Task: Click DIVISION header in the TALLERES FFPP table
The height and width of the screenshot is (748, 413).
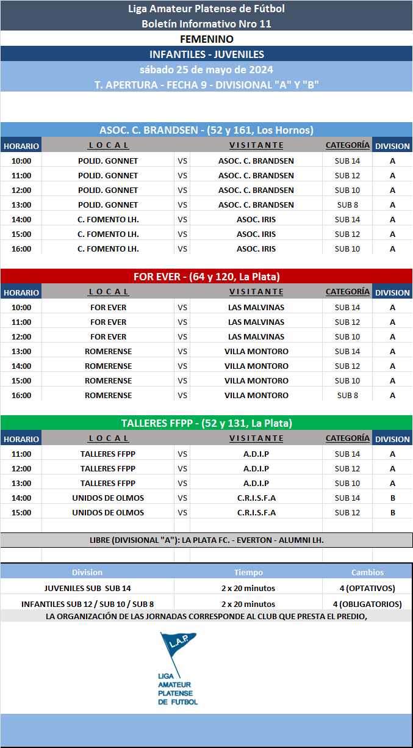Action: click(392, 439)
